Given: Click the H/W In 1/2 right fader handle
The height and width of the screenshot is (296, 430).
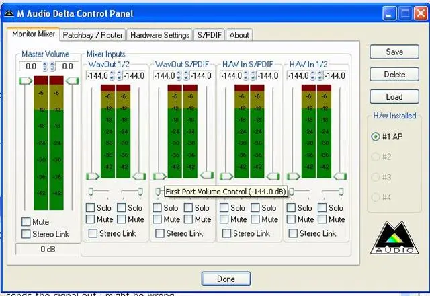Looking at the screenshot, I should (x=341, y=176).
